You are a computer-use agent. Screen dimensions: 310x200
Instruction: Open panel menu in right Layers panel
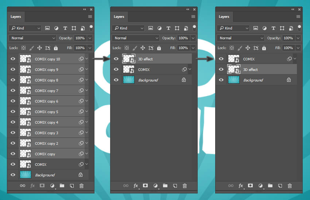(298, 17)
